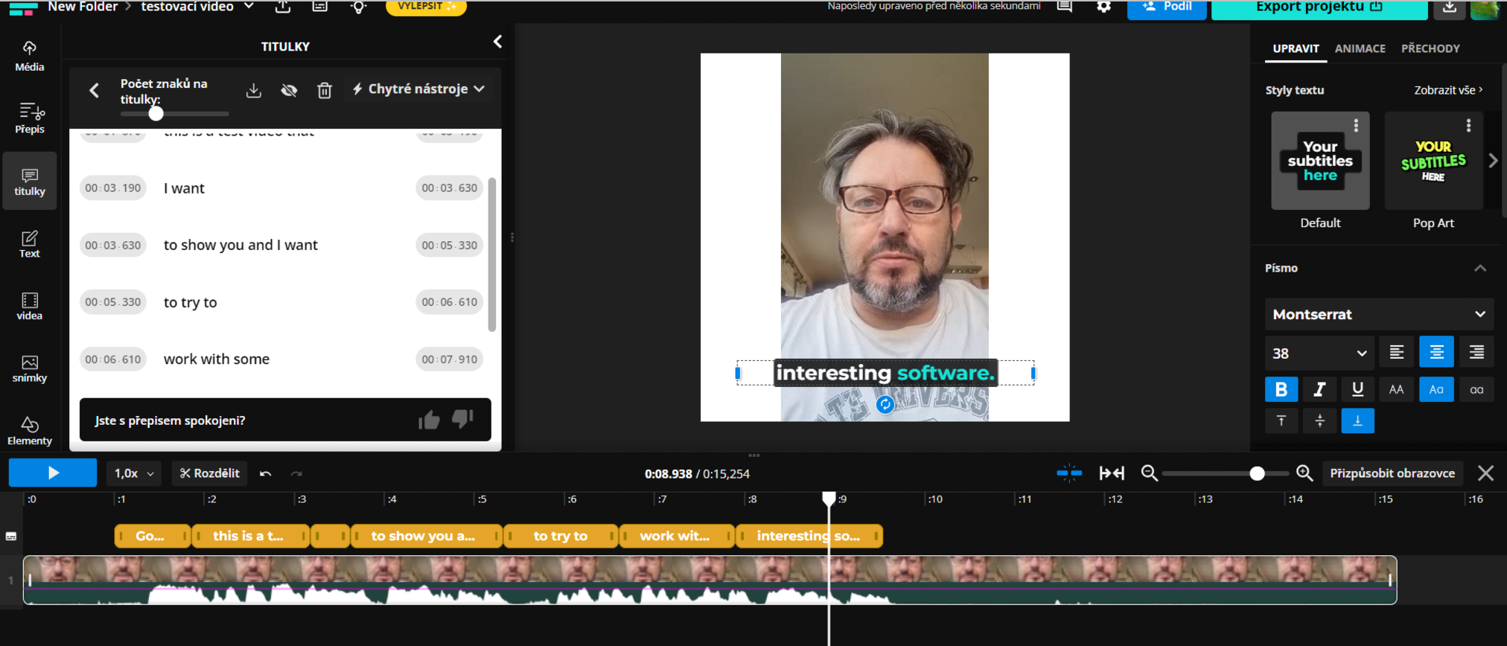Click Zobrazit vše text styles link
The width and height of the screenshot is (1507, 646).
[x=1448, y=90]
